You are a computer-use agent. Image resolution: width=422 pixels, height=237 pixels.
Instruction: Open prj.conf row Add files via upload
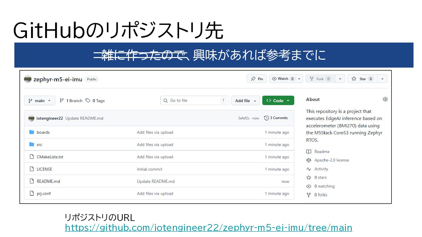pos(155,193)
